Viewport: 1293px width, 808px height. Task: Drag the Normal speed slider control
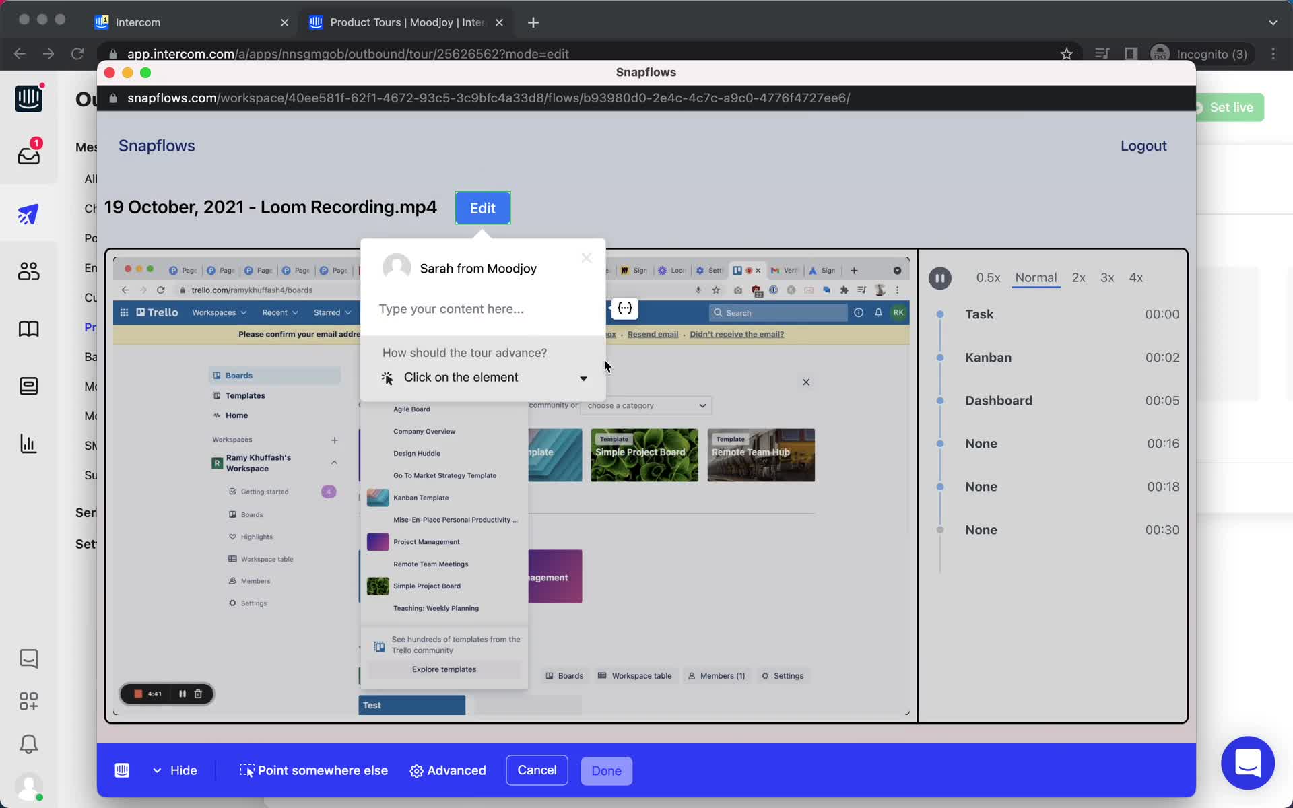[x=1036, y=277]
